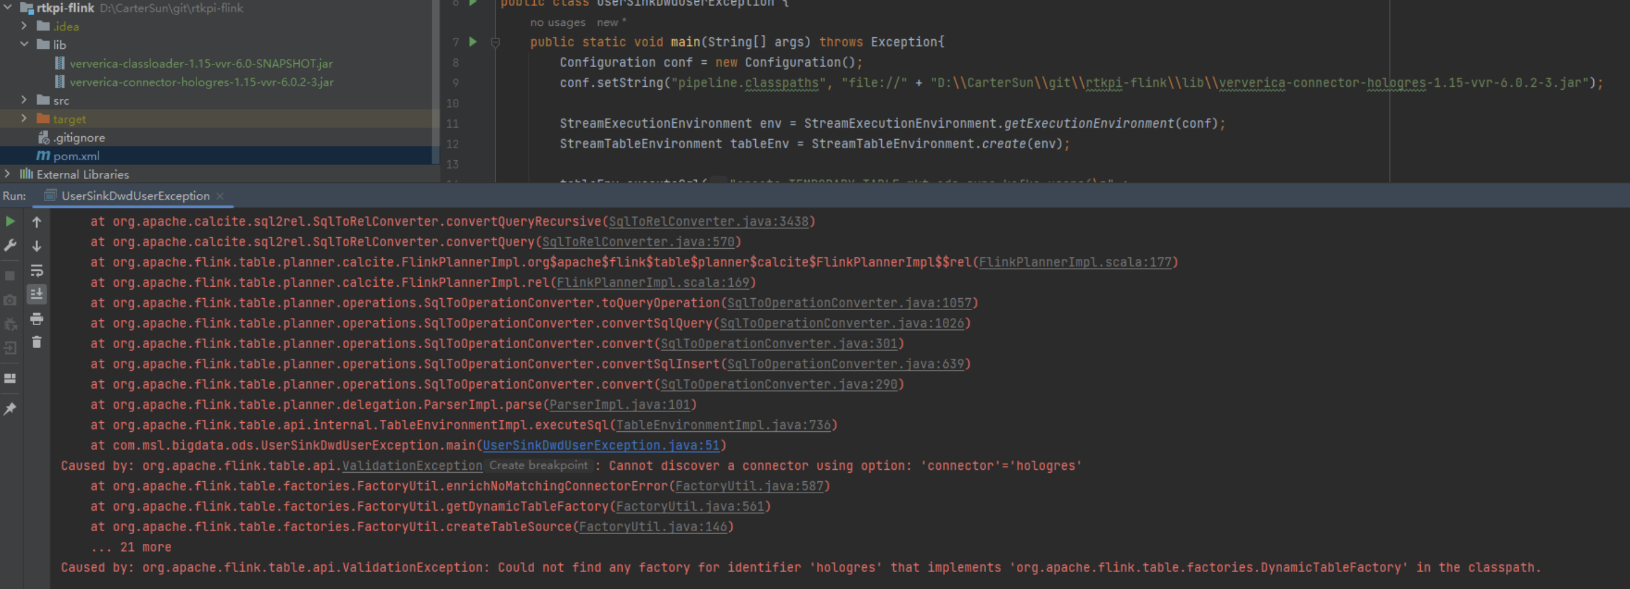1630x589 pixels.
Task: Open SqlToOperationConverter.java:290 link
Action: [x=779, y=384]
